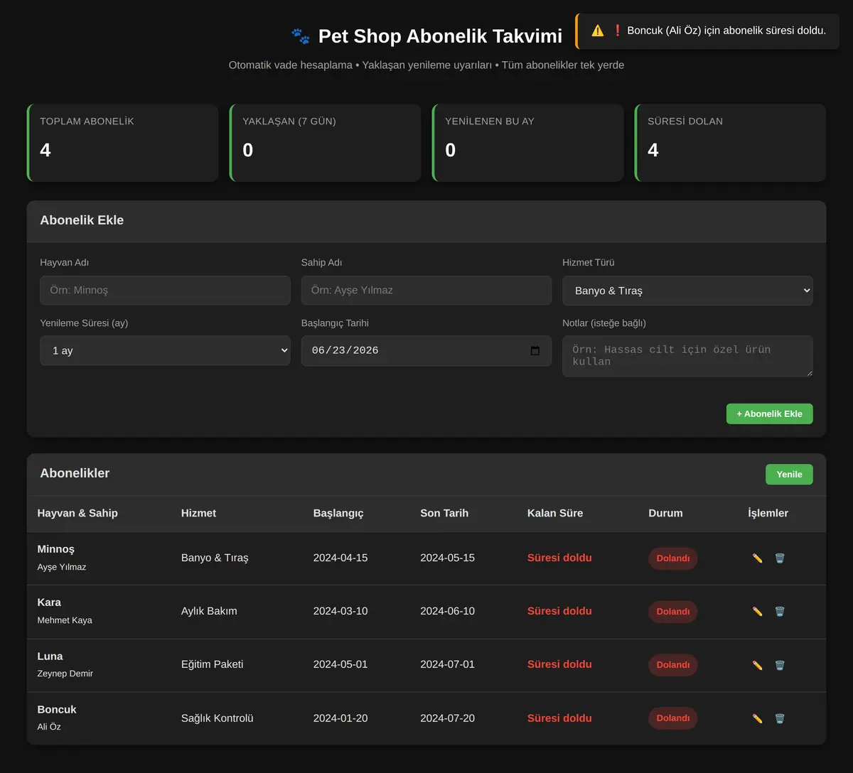Focus the Hayvan Adı input field
The width and height of the screenshot is (853, 773).
point(165,291)
